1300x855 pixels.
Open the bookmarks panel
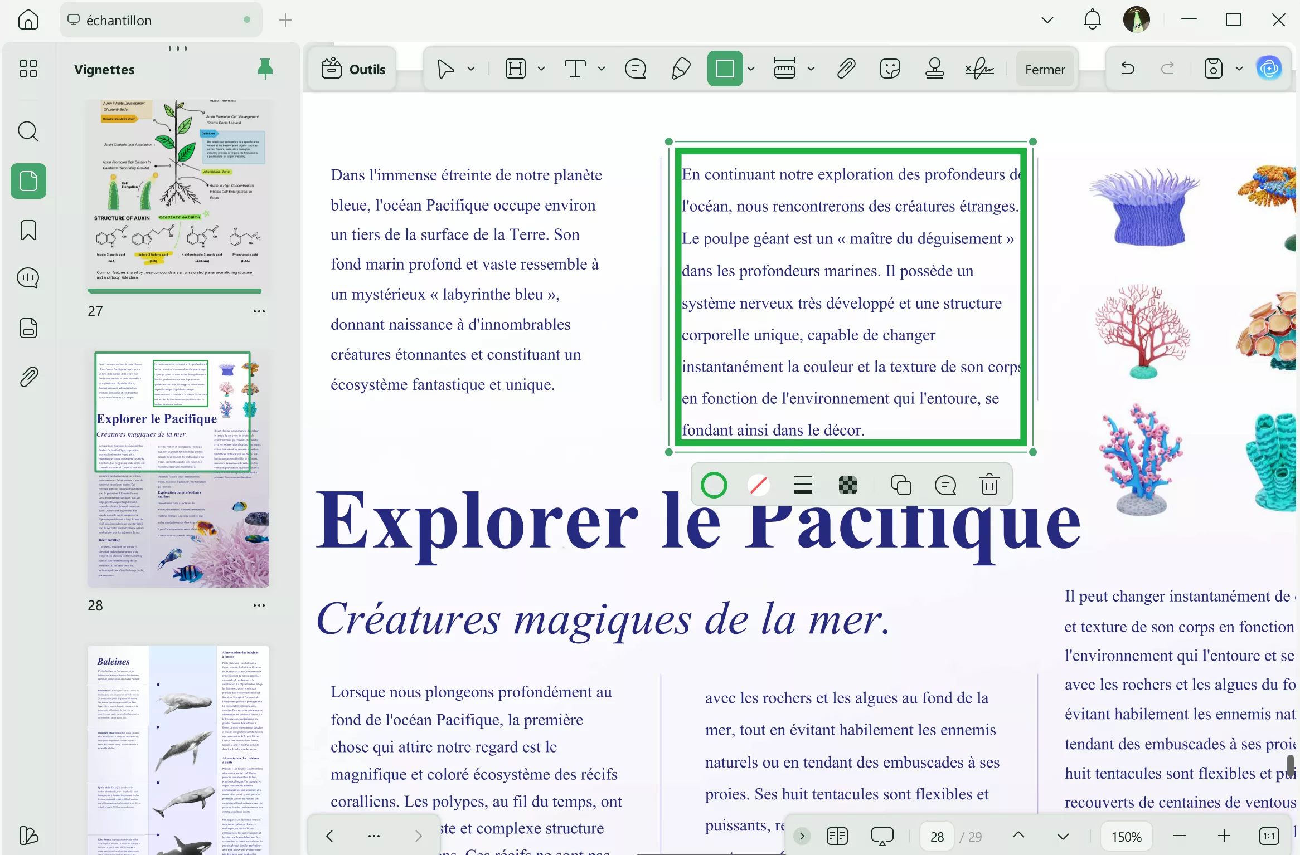pos(28,229)
